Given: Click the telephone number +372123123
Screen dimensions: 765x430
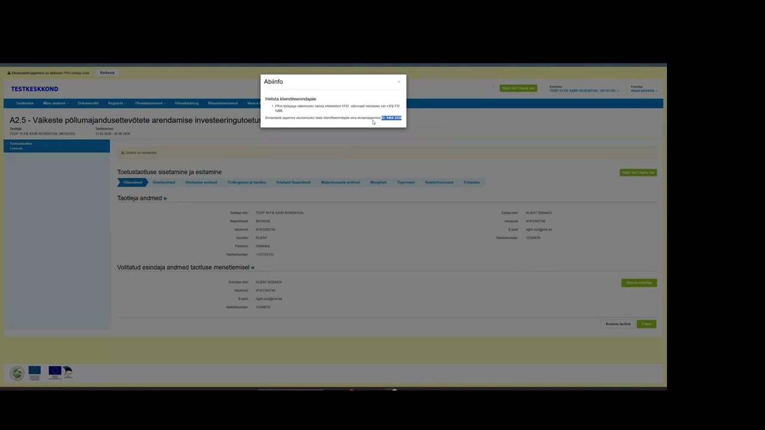Looking at the screenshot, I should (x=265, y=254).
